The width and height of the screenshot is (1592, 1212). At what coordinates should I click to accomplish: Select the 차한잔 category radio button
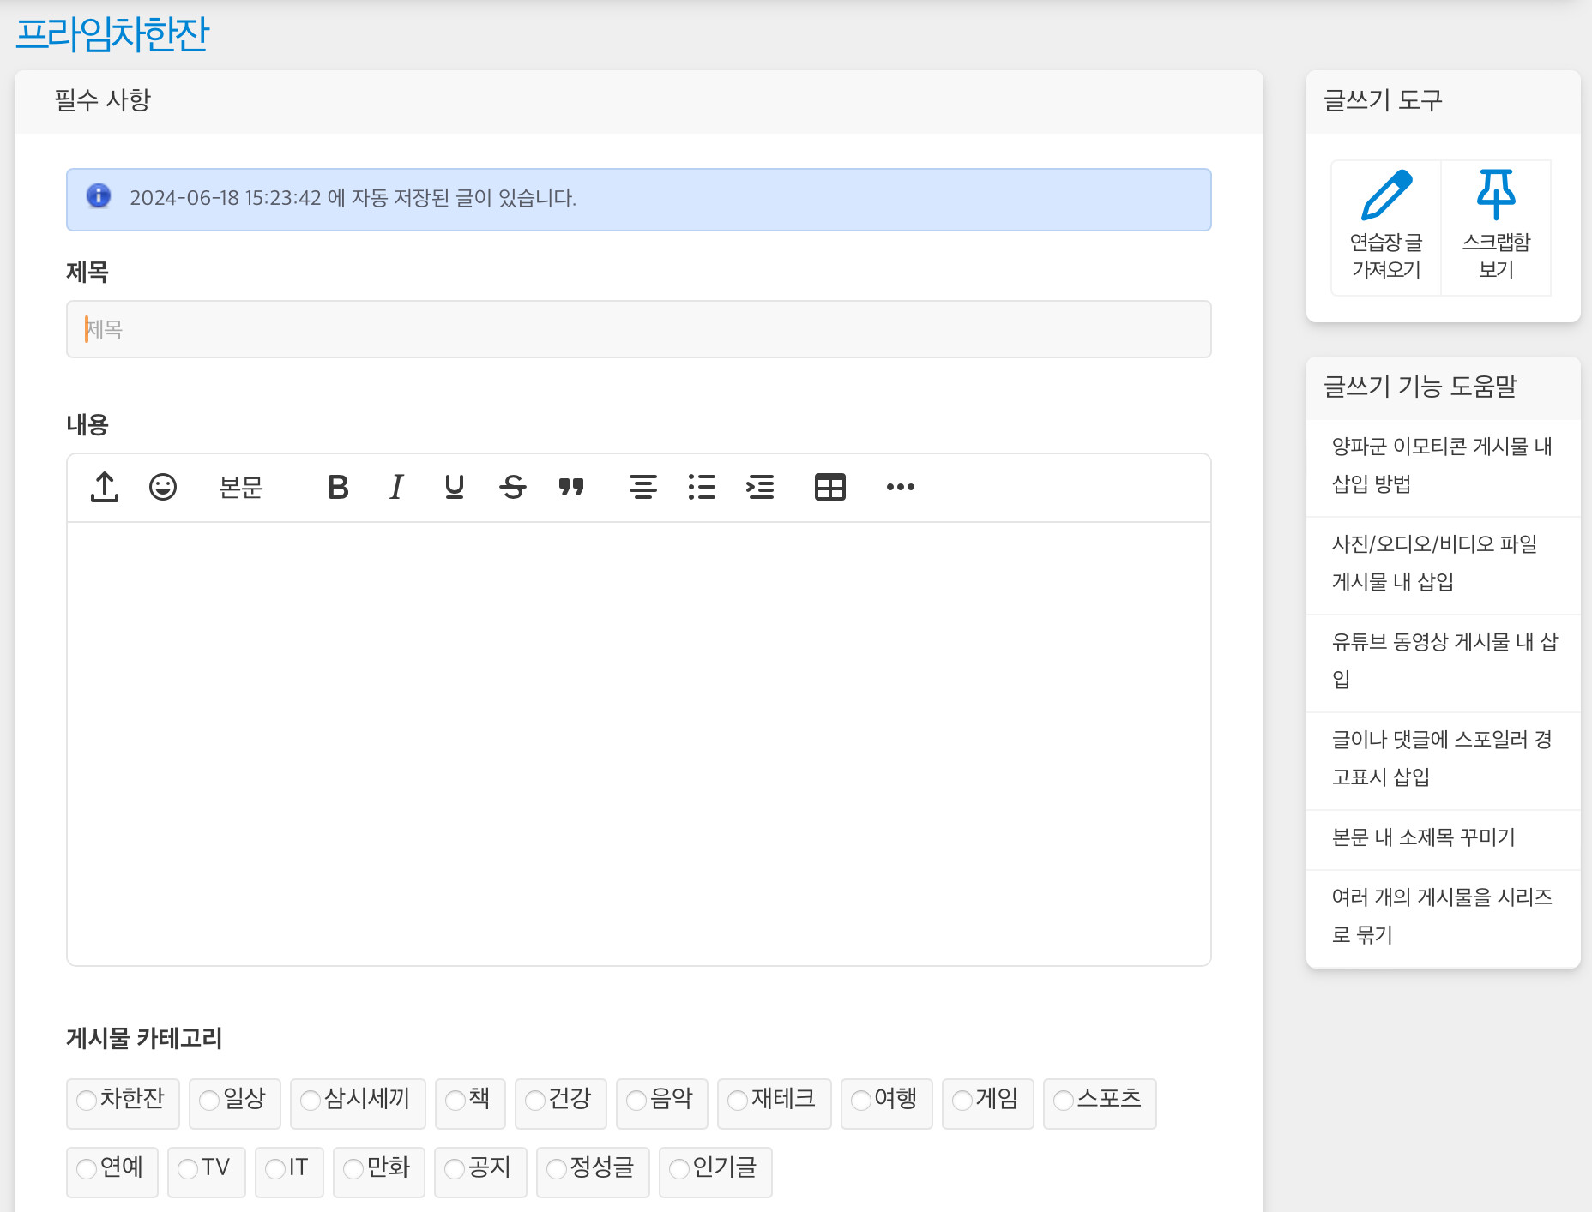87,1100
